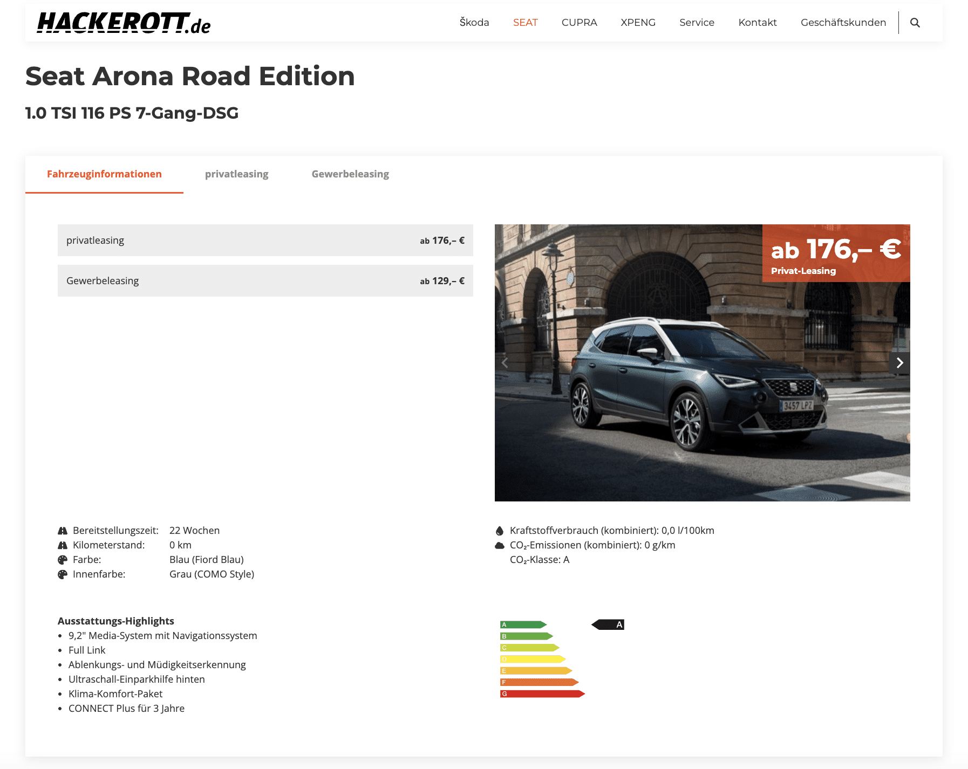
Task: Click the HACKEROTT.de logo
Action: 124,23
